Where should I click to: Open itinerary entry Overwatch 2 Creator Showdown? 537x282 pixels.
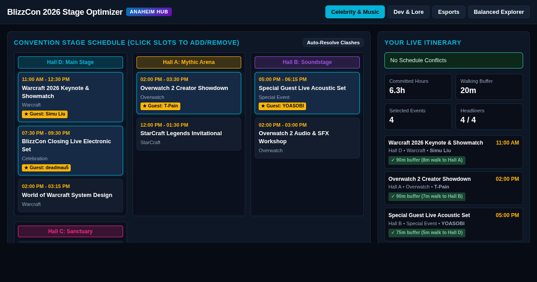454,188
